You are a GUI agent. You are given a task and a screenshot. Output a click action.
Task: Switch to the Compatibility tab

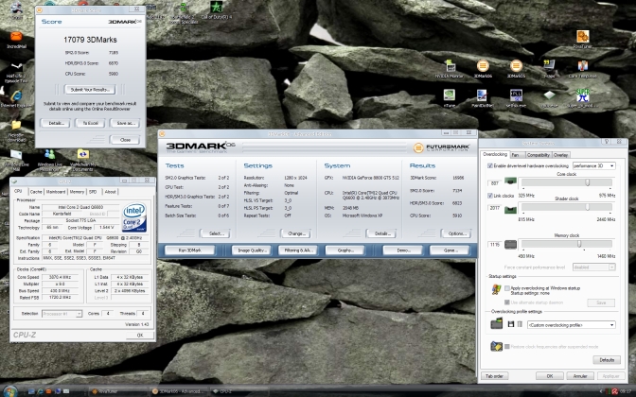pos(539,155)
